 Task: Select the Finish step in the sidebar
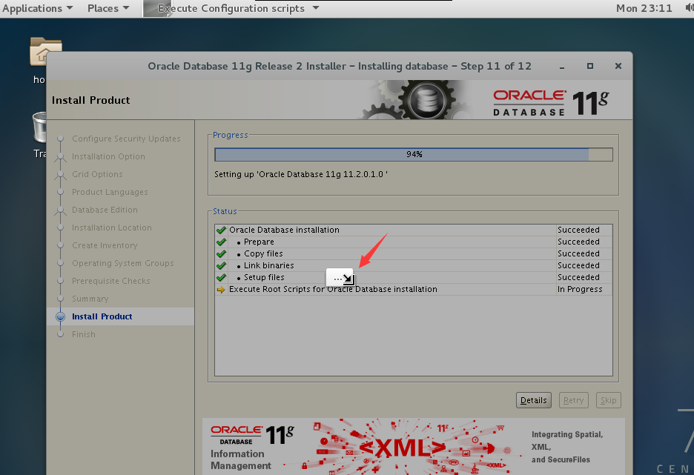pos(82,334)
